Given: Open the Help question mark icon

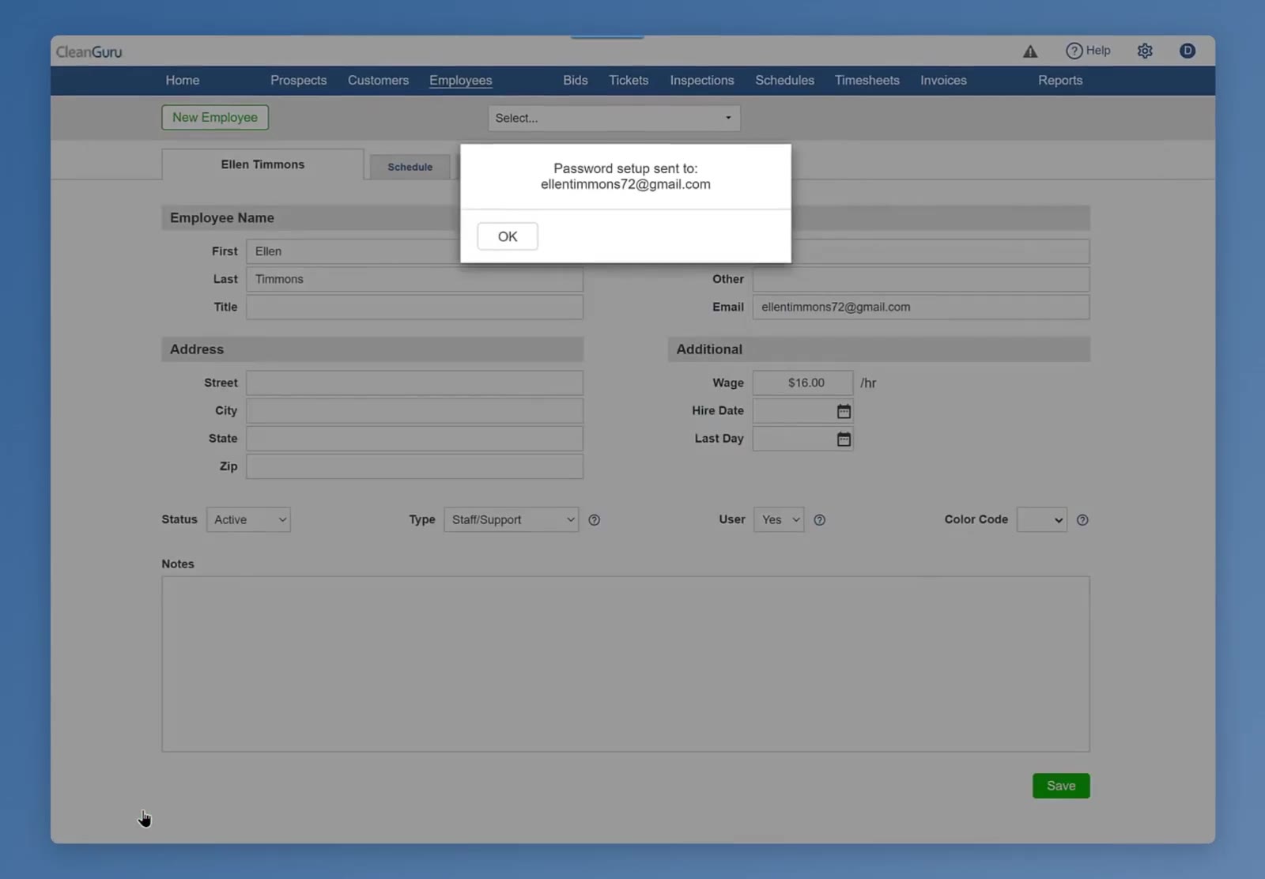Looking at the screenshot, I should 1074,51.
